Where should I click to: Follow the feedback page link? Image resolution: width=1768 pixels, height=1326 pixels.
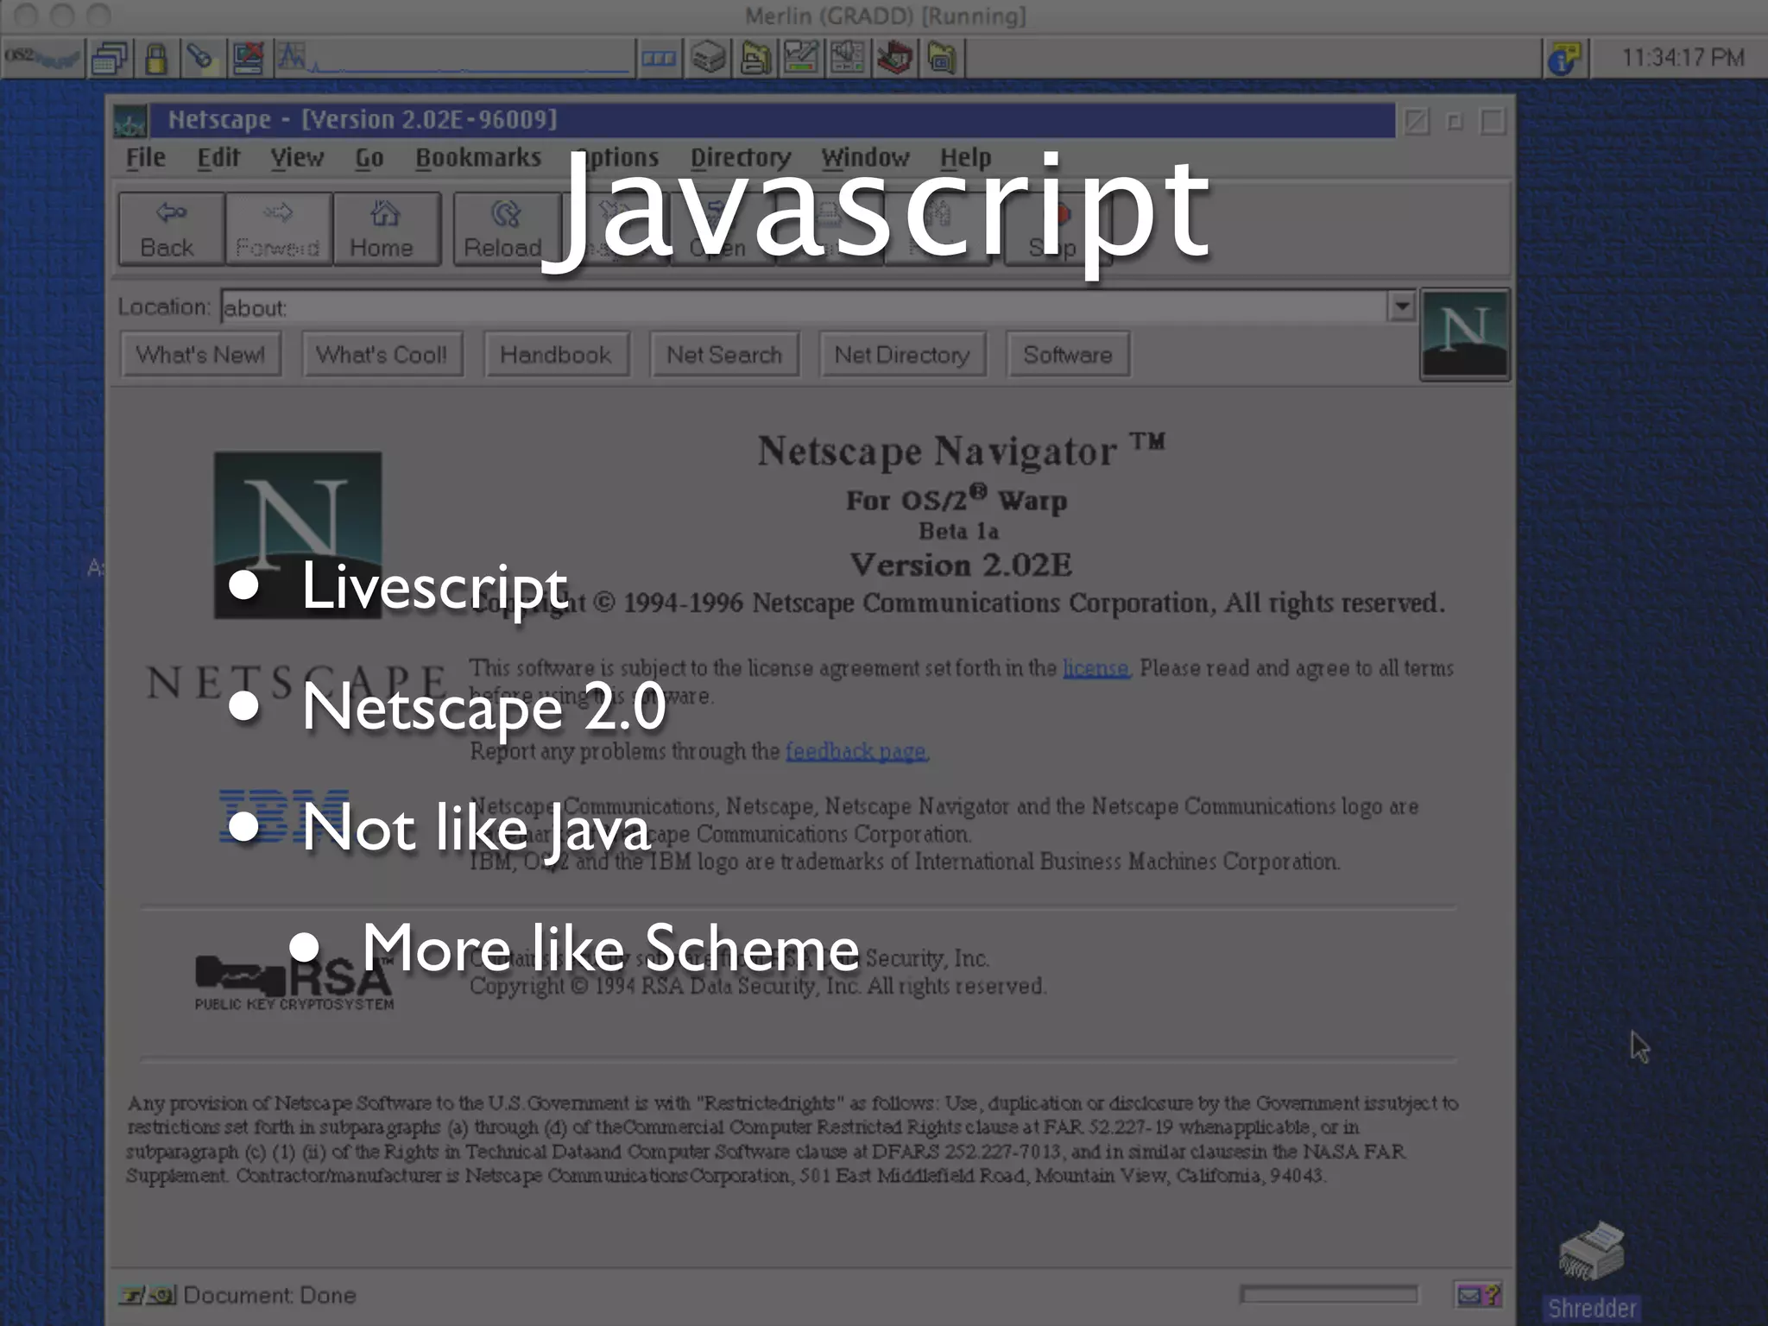coord(856,751)
